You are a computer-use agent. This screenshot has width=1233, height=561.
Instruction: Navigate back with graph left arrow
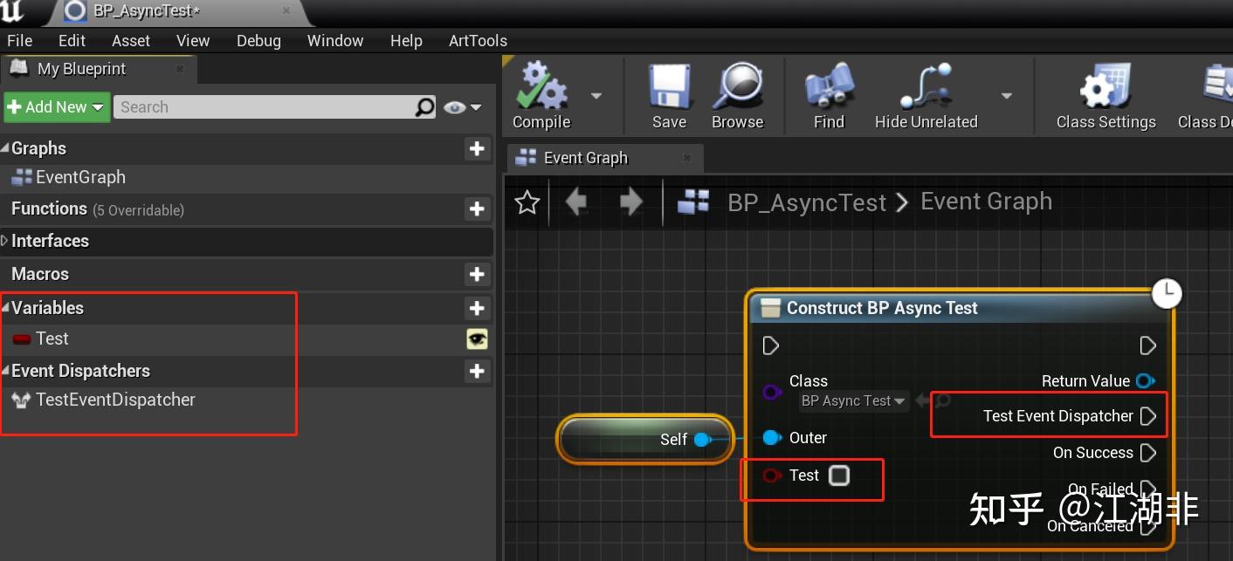(x=576, y=203)
